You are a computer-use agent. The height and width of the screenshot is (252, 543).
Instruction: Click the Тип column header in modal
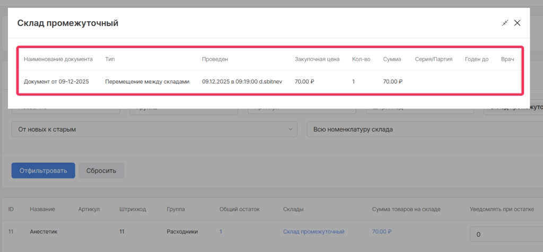coord(110,59)
